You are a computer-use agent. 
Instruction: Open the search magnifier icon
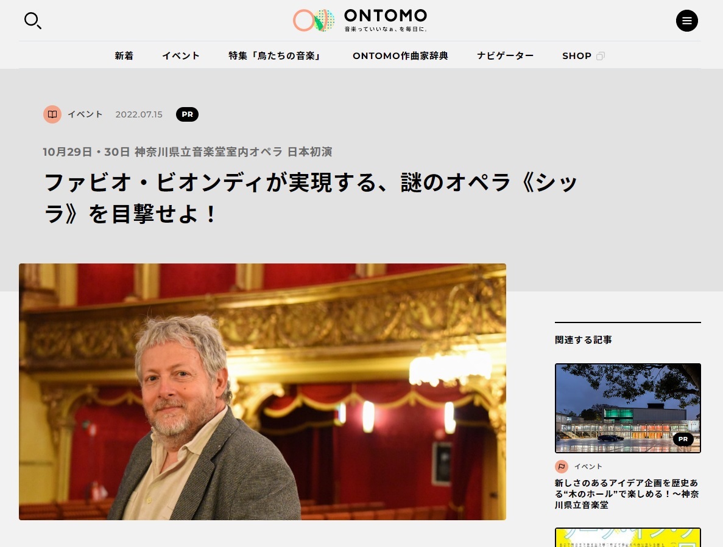(33, 21)
